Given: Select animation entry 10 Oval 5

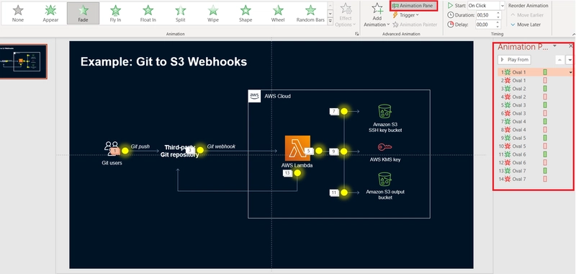Looking at the screenshot, I should click(x=535, y=146).
